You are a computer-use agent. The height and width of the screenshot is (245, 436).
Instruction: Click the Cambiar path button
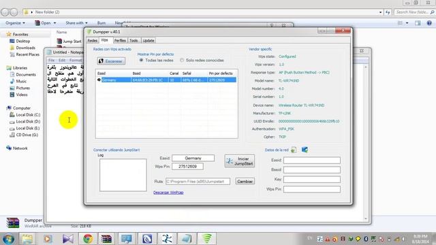pos(245,182)
